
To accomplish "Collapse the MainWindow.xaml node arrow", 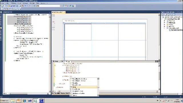I will pyautogui.click(x=165, y=28).
